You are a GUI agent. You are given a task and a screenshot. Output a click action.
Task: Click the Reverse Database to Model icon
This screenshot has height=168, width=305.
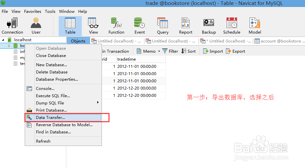point(29,125)
